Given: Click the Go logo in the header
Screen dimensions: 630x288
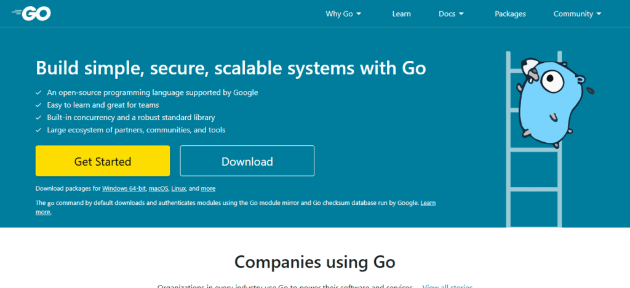Looking at the screenshot, I should point(31,14).
